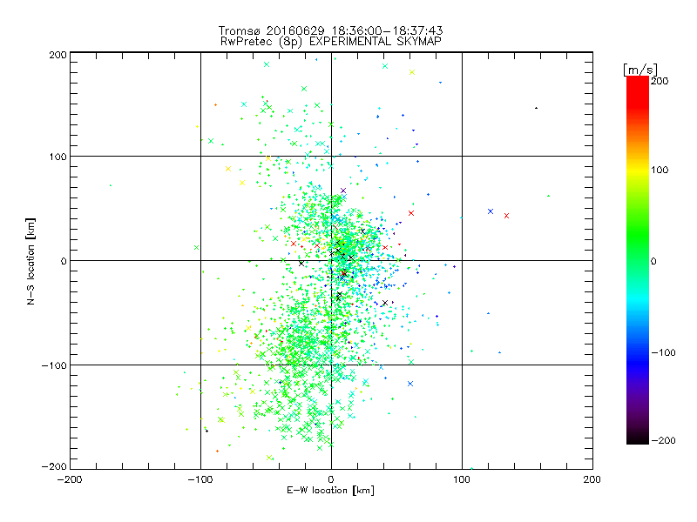Image resolution: width=697 pixels, height=522 pixels.
Task: Pick the yellow region of the colorbar
Action: coord(638,171)
